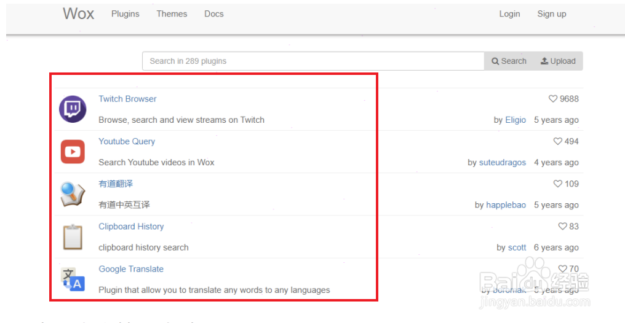This screenshot has height=323, width=625.
Task: Like the Youtube Query plugin heart
Action: [x=557, y=141]
